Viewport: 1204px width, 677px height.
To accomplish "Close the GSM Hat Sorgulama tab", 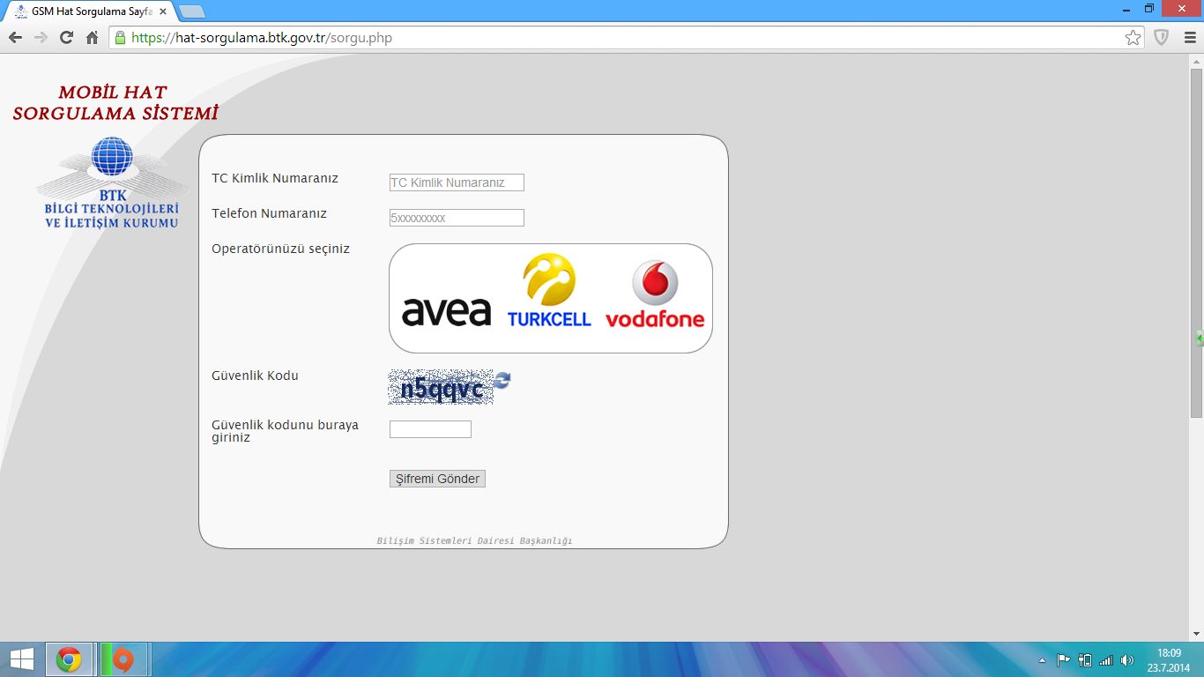I will pyautogui.click(x=162, y=12).
